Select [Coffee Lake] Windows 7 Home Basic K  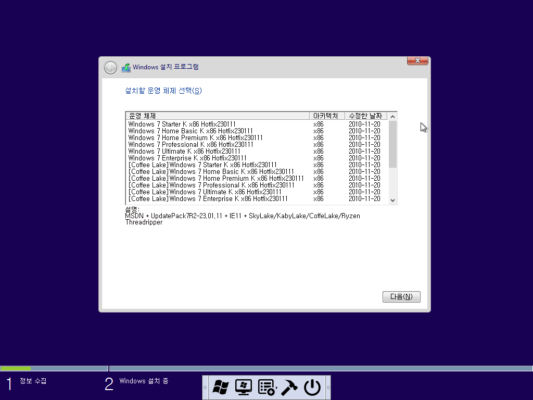click(x=257, y=172)
